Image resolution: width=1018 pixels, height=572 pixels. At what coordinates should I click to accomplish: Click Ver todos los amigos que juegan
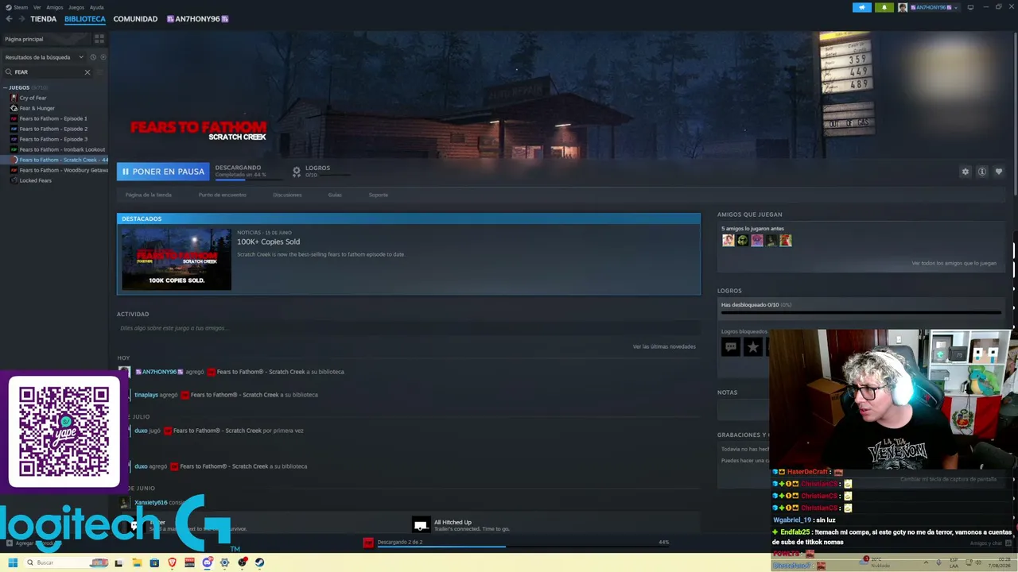(954, 263)
